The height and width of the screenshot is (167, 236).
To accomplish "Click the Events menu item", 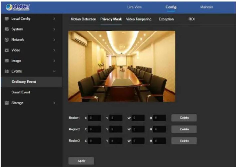I will [x=31, y=71].
